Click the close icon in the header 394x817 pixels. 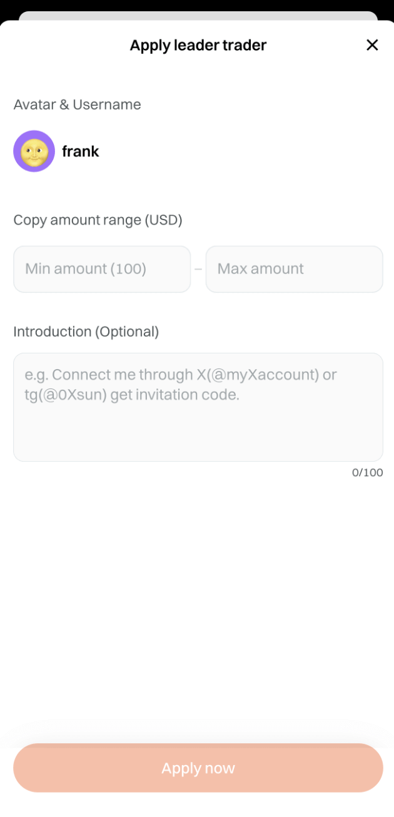[372, 44]
